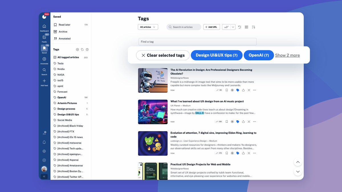Toggle read status on AI Revolution article
Viewport: 342px width, 192px height.
[x=232, y=90]
